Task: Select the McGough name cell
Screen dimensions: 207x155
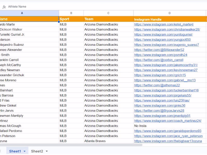Action: [29, 126]
